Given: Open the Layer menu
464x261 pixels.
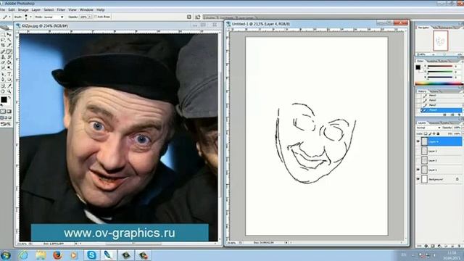Looking at the screenshot, I should point(36,9).
